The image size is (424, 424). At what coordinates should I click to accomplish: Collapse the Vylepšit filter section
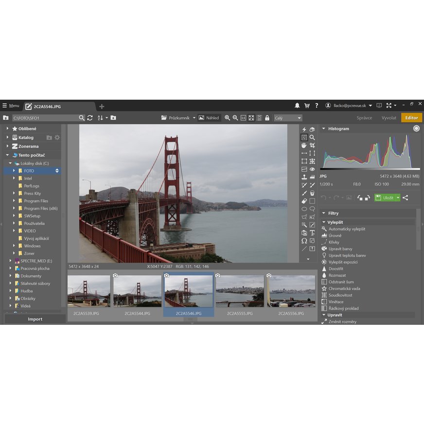coord(324,222)
